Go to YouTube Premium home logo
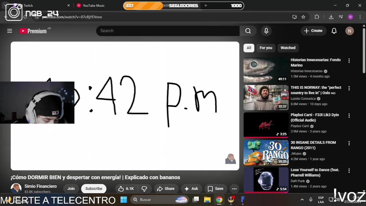Viewport: 366px width, 206px height. point(33,31)
